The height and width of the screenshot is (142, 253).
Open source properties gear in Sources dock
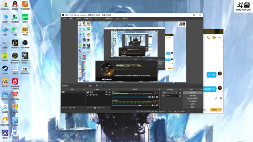point(95,108)
